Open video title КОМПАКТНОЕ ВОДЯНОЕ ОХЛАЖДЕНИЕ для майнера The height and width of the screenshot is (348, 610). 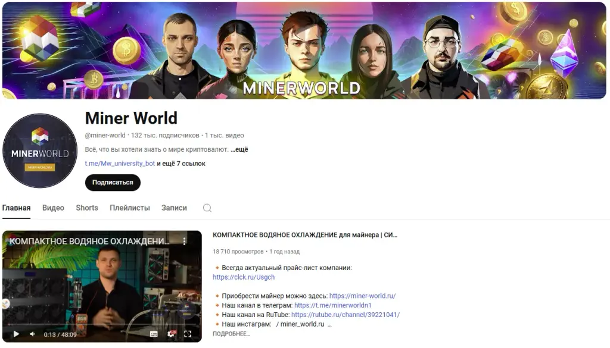pyautogui.click(x=305, y=235)
